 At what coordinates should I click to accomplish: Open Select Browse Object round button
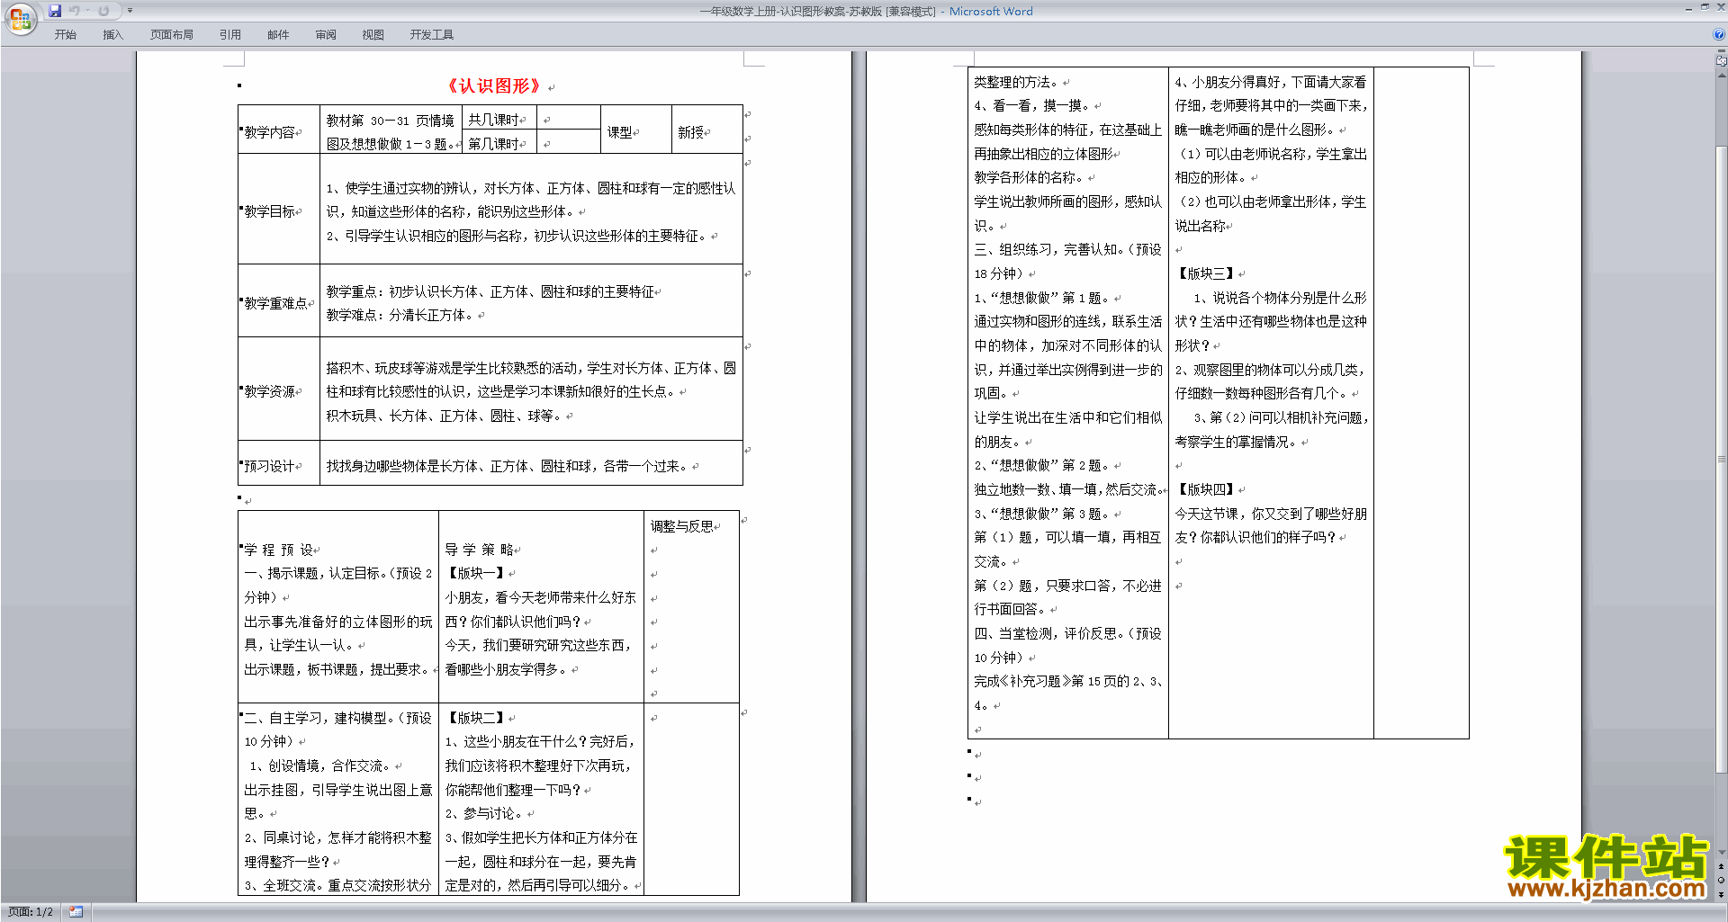click(1721, 880)
